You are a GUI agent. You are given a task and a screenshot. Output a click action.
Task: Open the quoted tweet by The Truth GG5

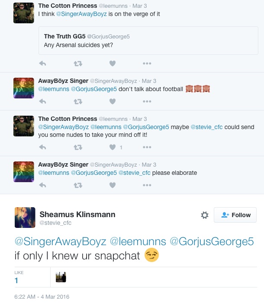(x=148, y=41)
